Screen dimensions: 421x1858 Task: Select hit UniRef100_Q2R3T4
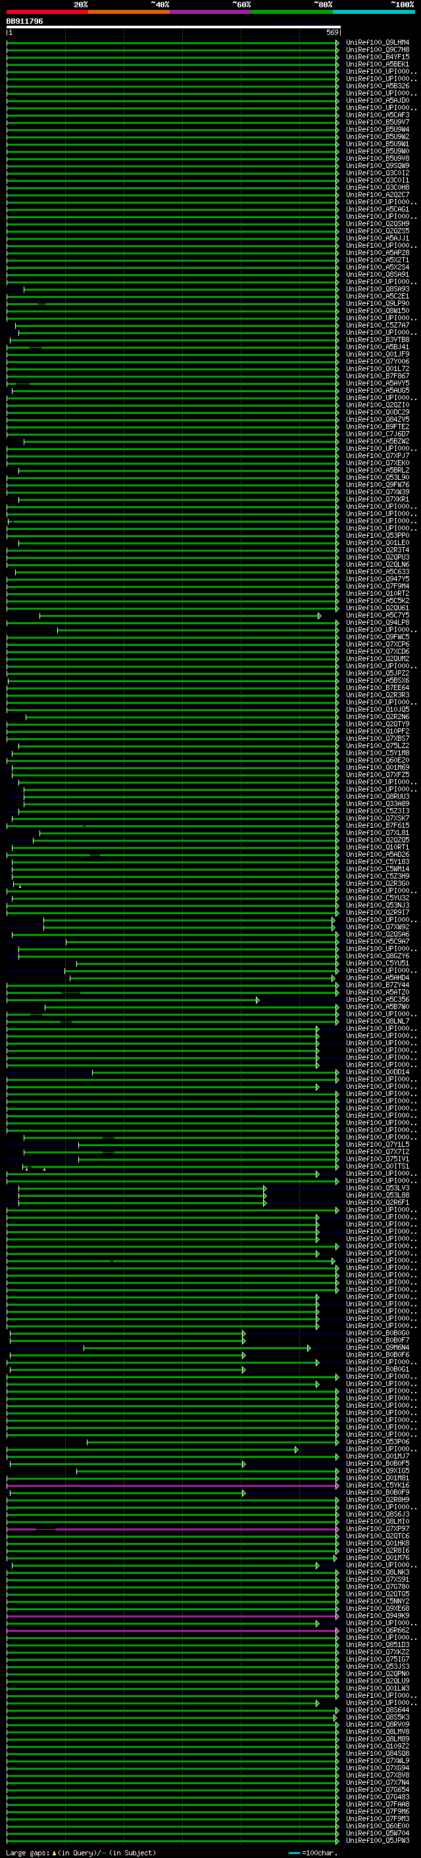pos(378,550)
